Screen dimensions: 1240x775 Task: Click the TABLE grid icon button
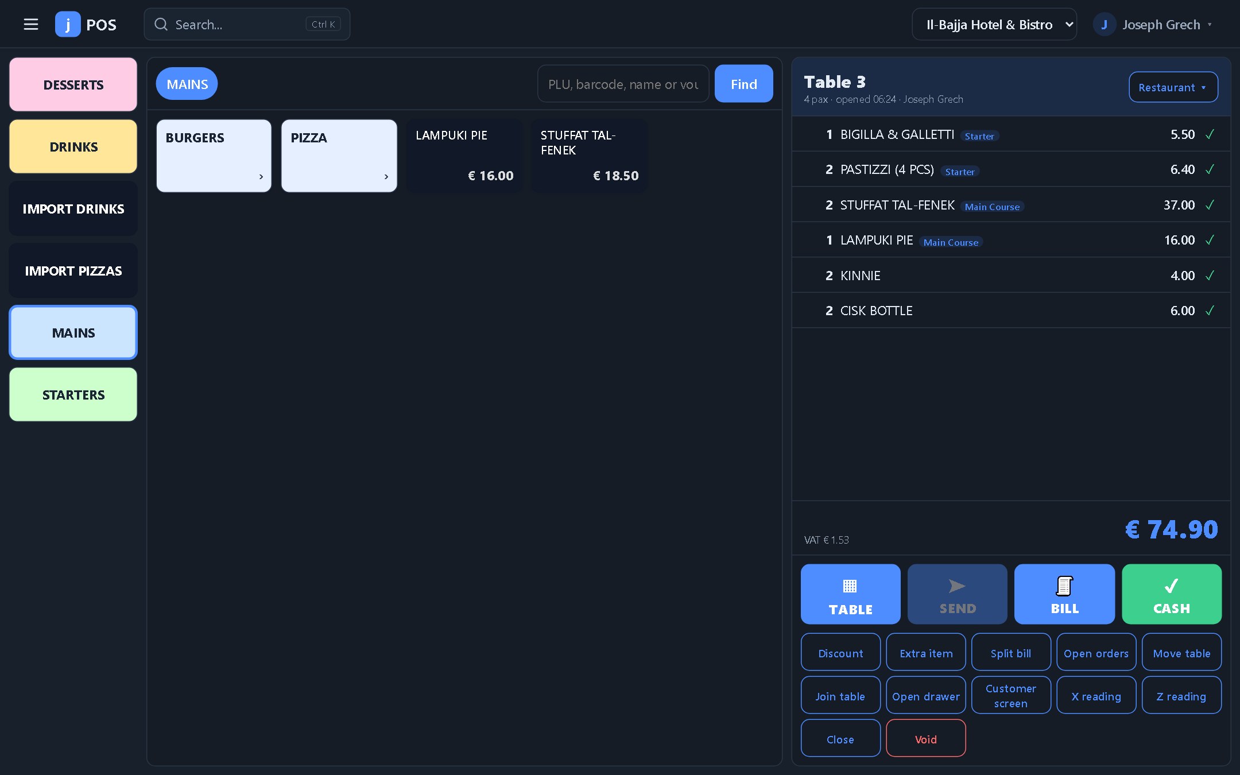click(x=850, y=594)
